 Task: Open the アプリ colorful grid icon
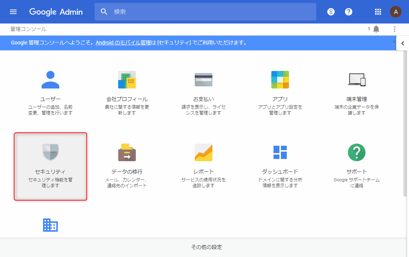pyautogui.click(x=280, y=80)
